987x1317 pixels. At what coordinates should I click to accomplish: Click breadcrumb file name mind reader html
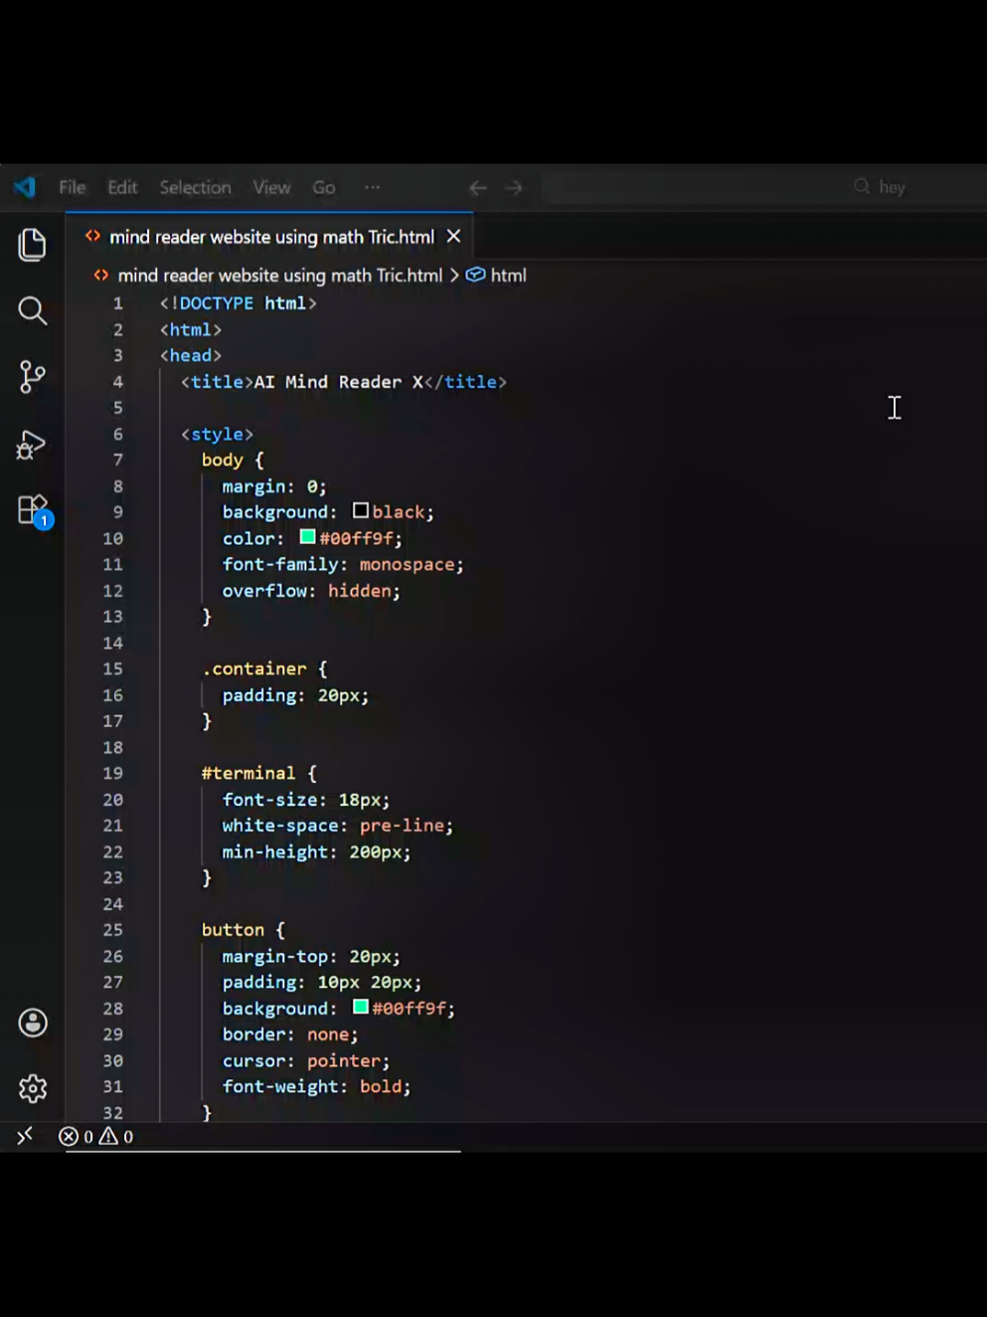point(279,276)
